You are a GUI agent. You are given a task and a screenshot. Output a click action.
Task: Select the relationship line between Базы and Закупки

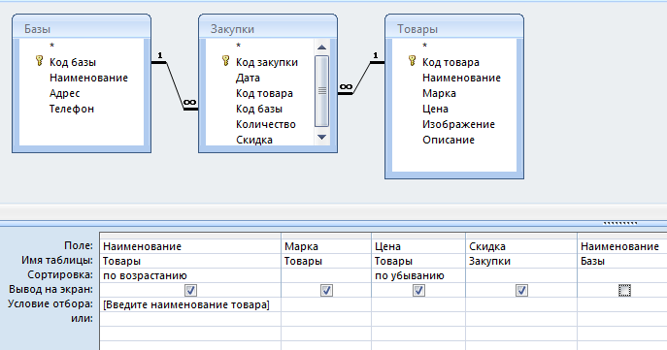click(x=175, y=85)
